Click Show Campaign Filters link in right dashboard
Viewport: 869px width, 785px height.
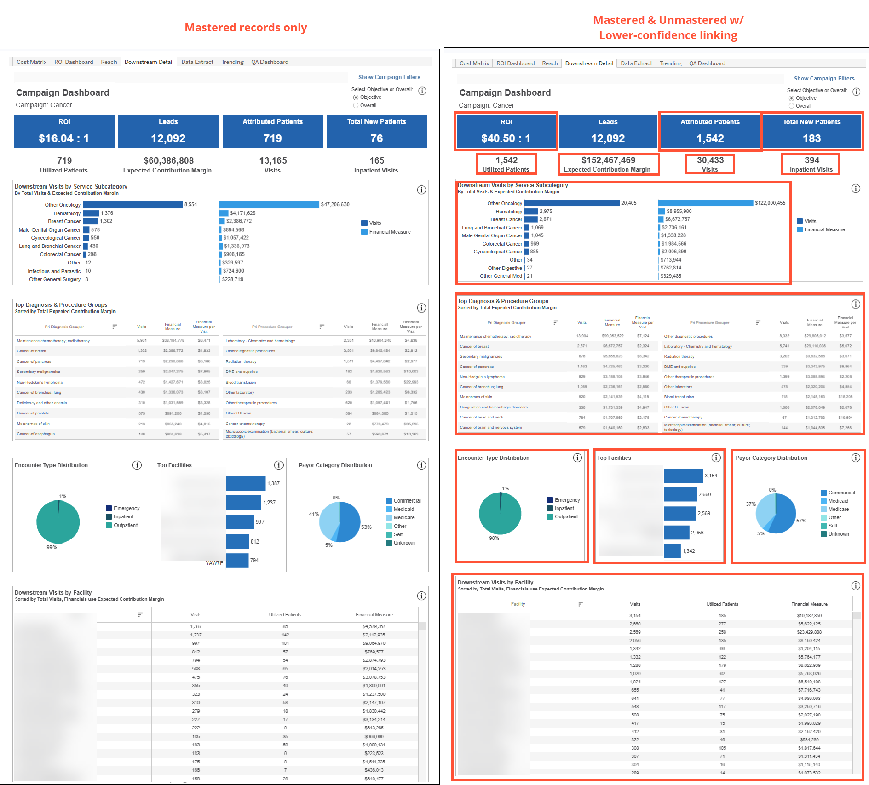[x=823, y=79]
